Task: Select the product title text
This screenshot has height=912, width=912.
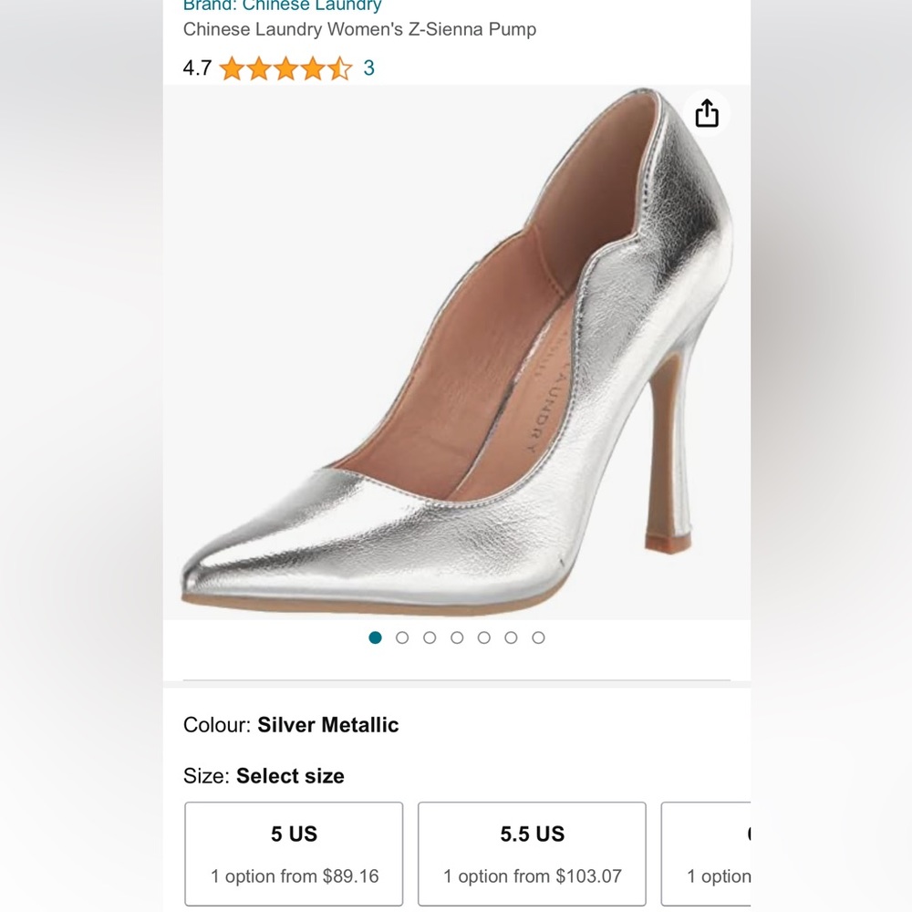Action: click(x=359, y=29)
